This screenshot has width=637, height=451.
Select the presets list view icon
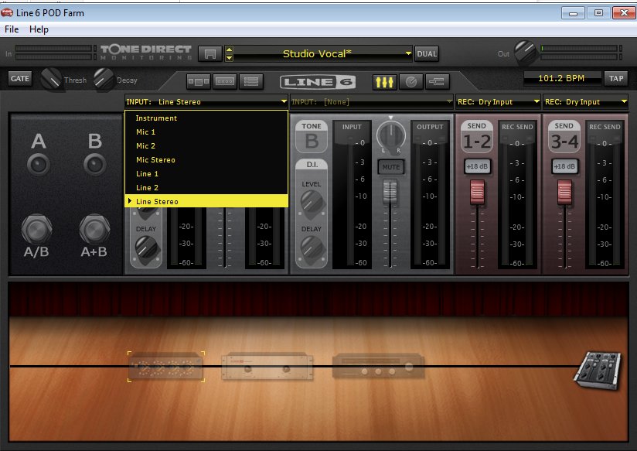click(250, 80)
